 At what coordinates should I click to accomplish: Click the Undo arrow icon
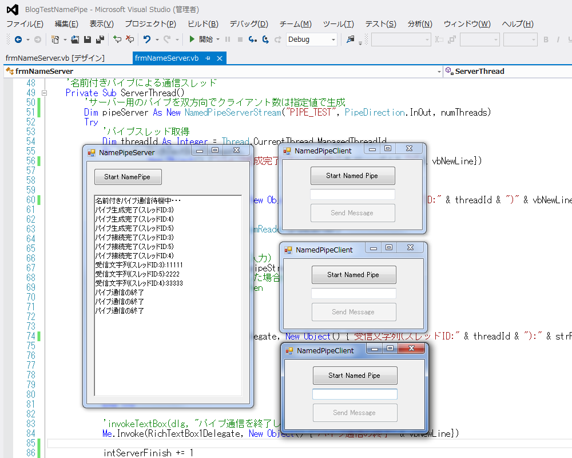[x=147, y=40]
